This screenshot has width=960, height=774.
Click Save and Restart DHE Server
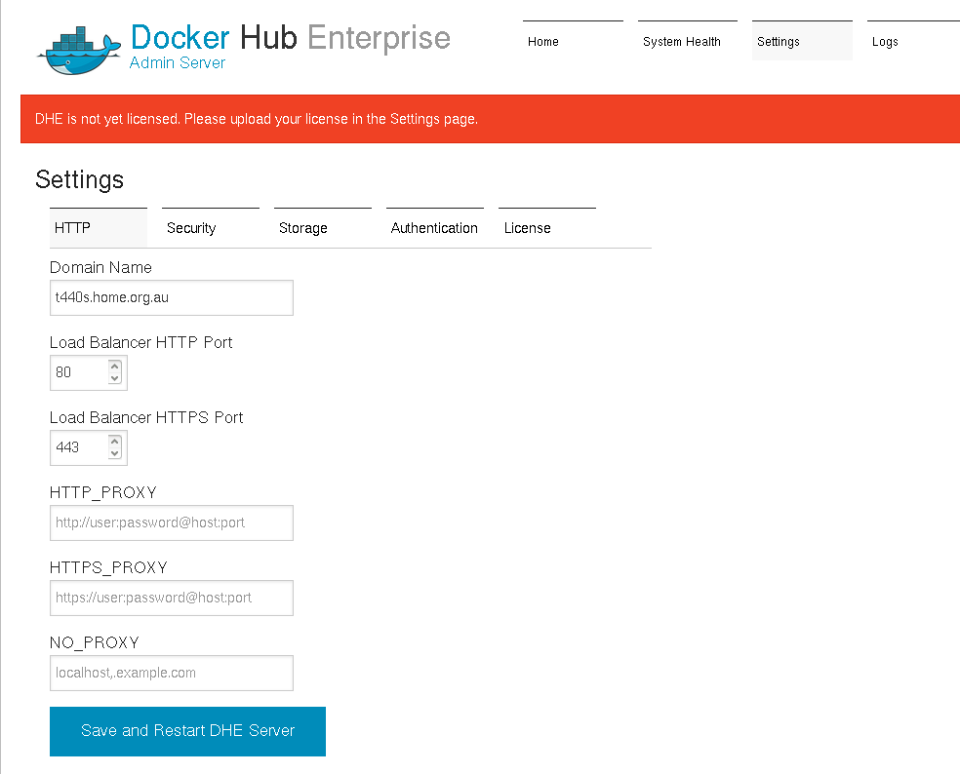tap(187, 731)
